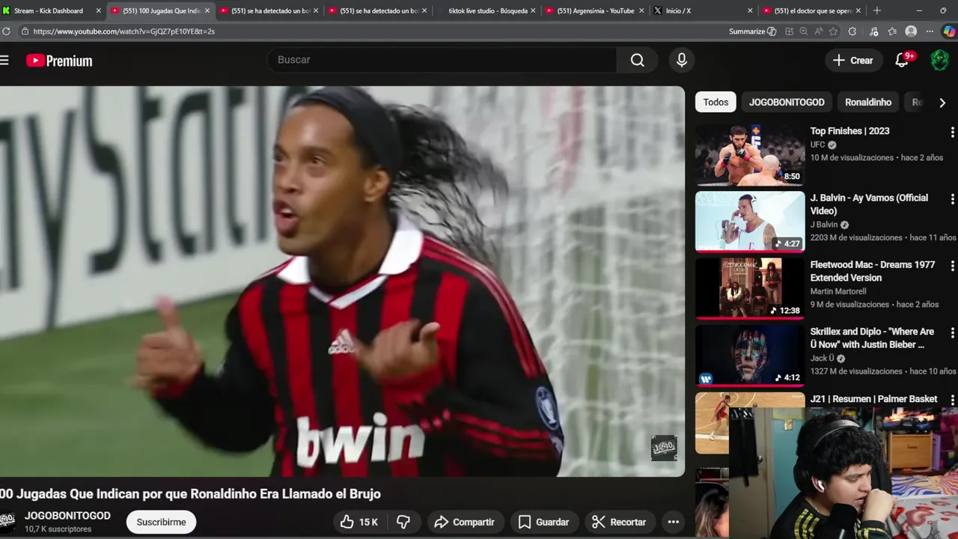Click the Crear create button

(x=852, y=61)
